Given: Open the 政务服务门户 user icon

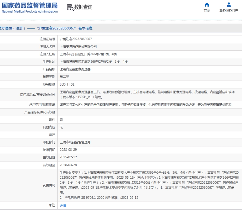Looking at the screenshot, I should [229, 5].
